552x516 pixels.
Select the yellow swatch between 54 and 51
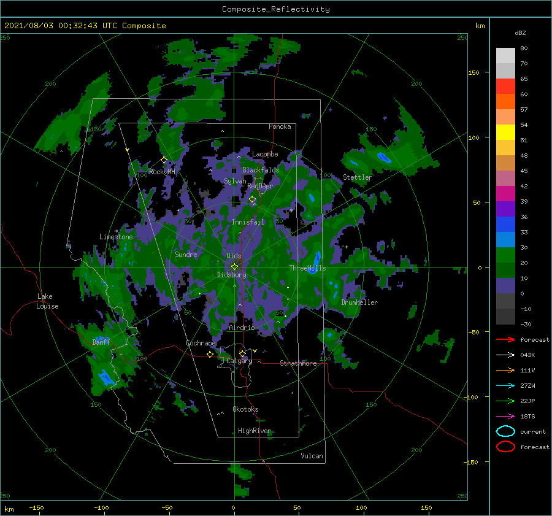pyautogui.click(x=505, y=132)
